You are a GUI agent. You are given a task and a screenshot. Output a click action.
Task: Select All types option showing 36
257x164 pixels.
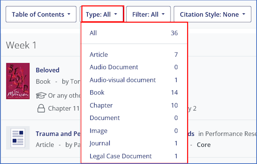point(134,33)
